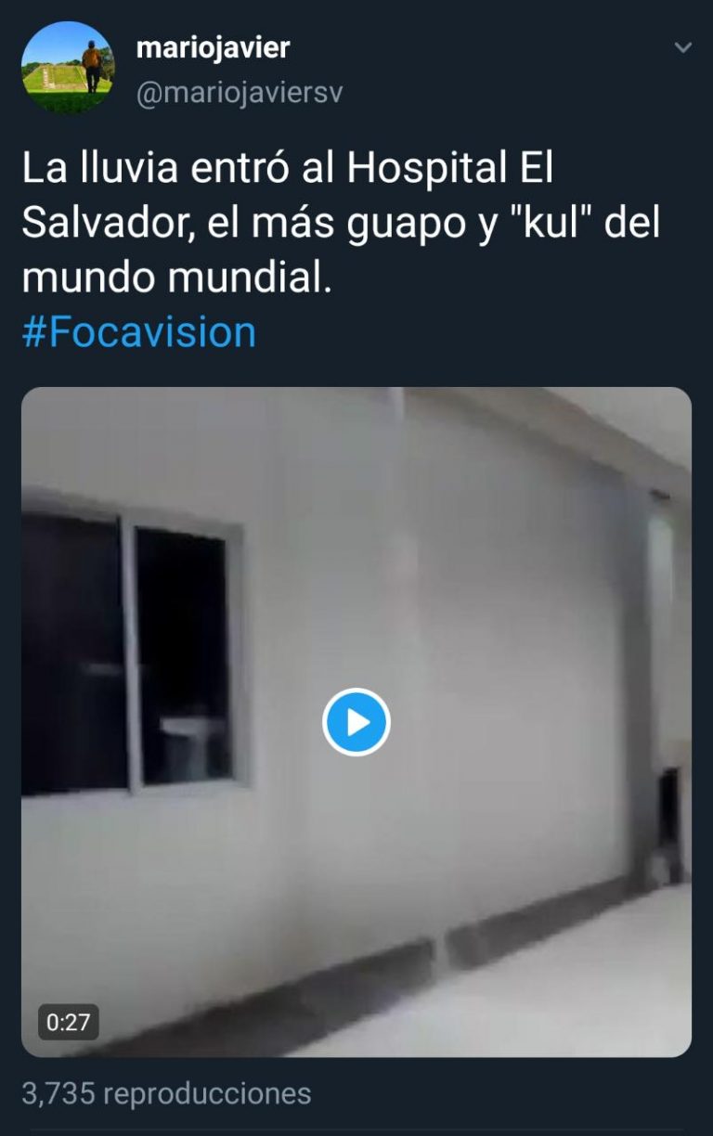Image resolution: width=713 pixels, height=1136 pixels.
Task: Open the tweet options chevron menu
Action: (x=683, y=47)
